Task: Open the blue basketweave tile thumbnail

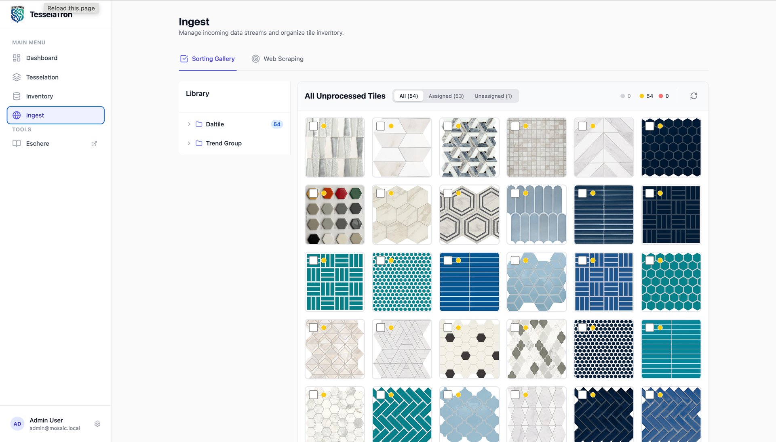Action: tap(604, 282)
